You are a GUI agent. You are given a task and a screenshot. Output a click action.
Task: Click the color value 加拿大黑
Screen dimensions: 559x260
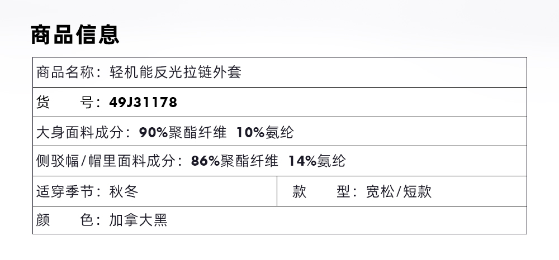(139, 221)
